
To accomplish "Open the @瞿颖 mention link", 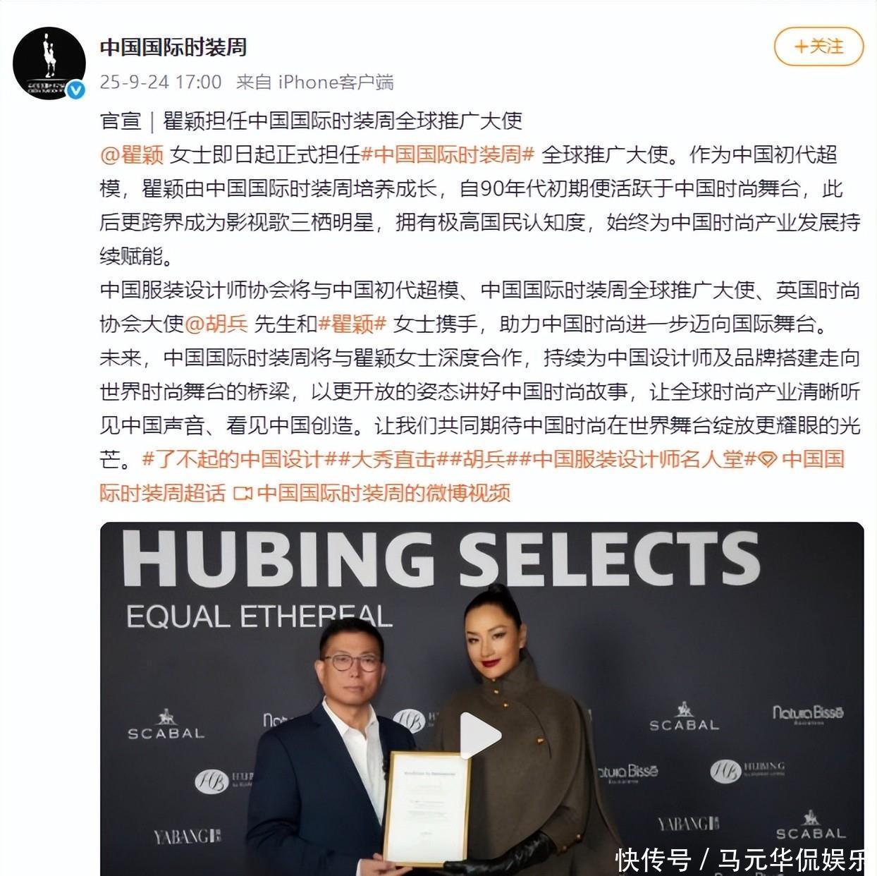I will pos(132,154).
